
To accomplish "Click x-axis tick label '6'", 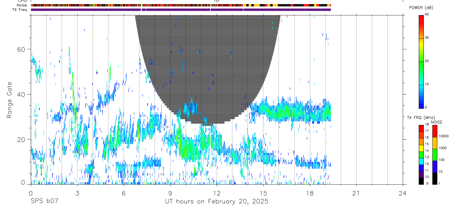I will click(124, 193).
